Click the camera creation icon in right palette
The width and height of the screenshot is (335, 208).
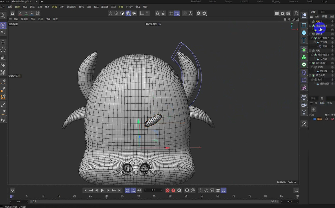click(x=304, y=105)
